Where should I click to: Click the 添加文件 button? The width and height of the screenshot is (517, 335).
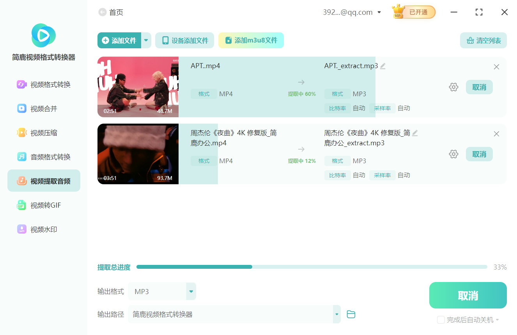pos(119,41)
